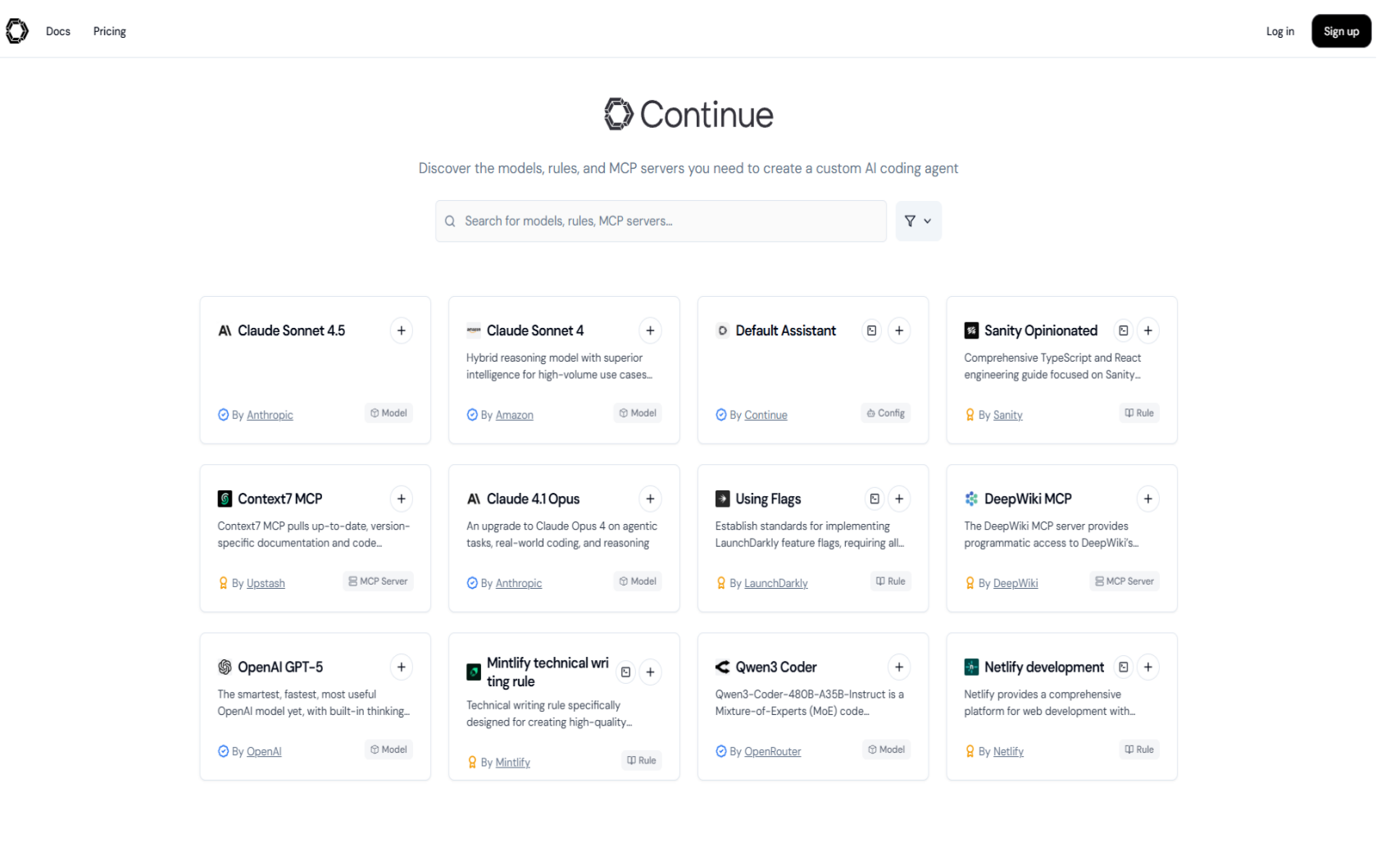This screenshot has width=1377, height=861.
Task: Open the Docs menu item
Action: tap(58, 31)
